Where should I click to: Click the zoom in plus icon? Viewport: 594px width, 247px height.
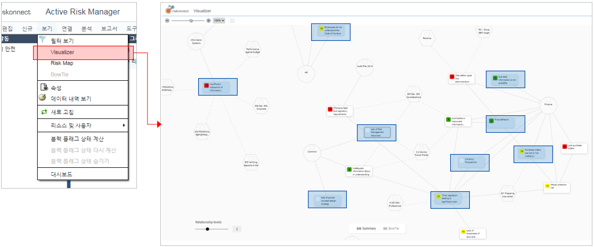pyautogui.click(x=208, y=20)
